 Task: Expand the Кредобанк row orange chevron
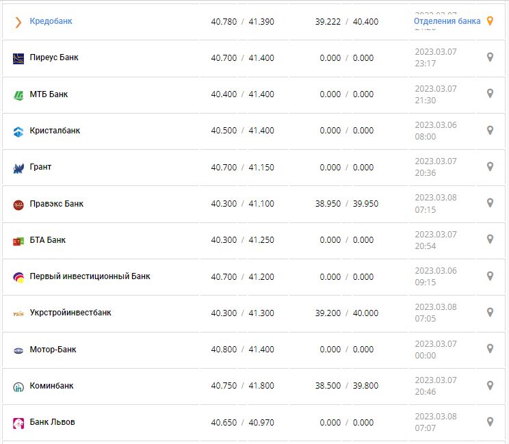click(x=18, y=22)
